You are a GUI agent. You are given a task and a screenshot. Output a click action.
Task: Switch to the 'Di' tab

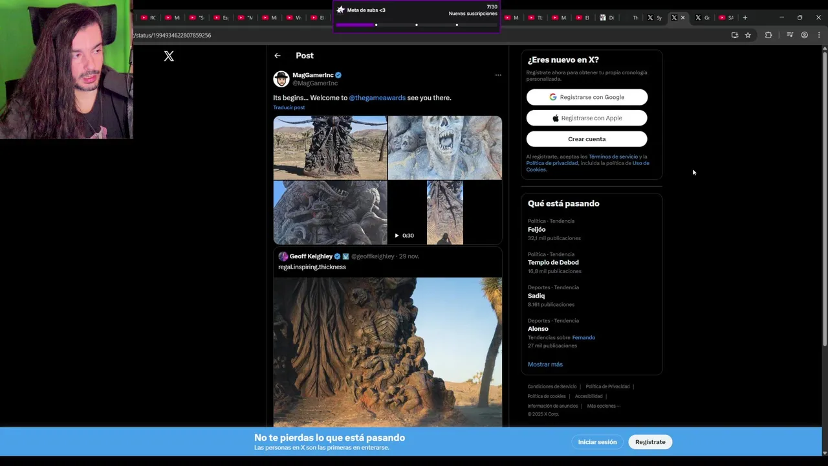tap(607, 17)
